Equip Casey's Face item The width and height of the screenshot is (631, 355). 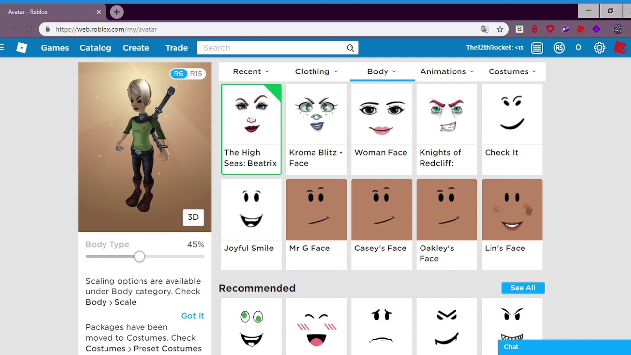coord(382,224)
